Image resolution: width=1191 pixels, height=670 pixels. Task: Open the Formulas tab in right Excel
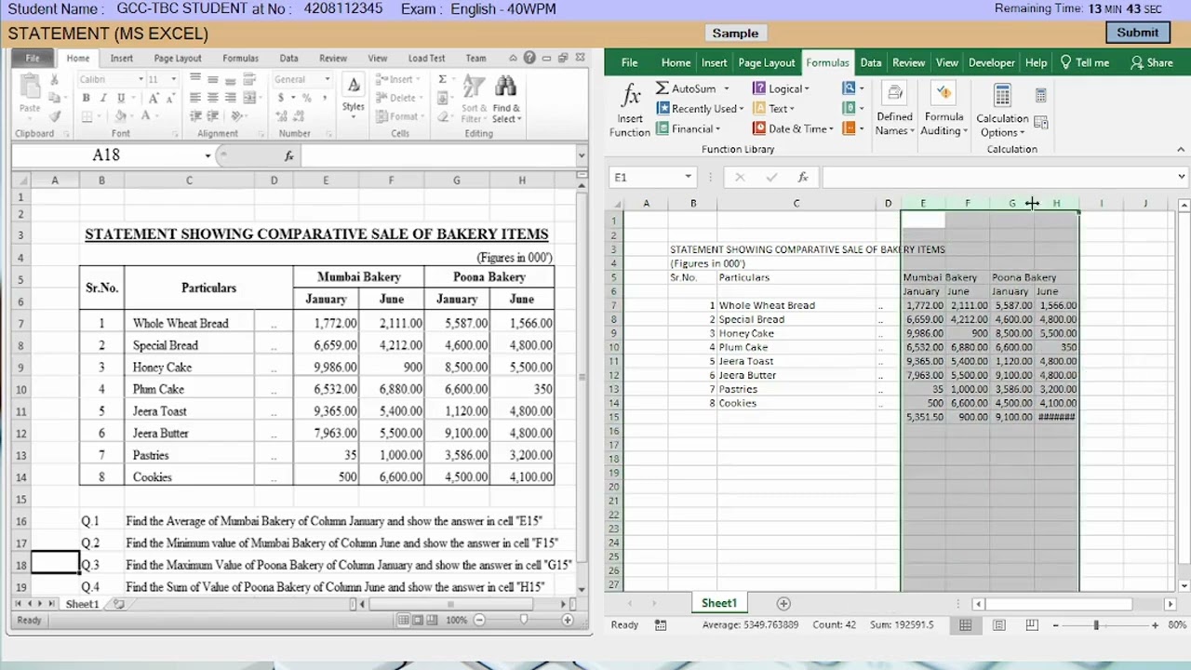[827, 62]
